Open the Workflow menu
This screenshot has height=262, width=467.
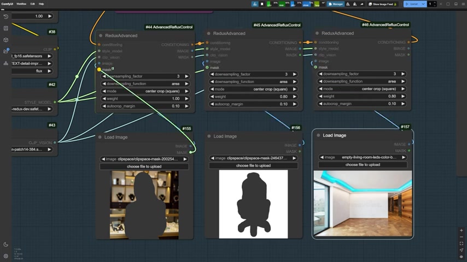click(21, 4)
